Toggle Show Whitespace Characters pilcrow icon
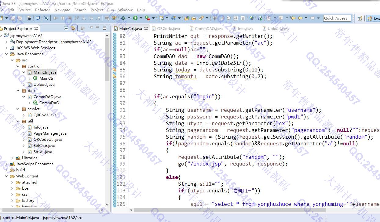Viewport: 380px width, 222px height. pyautogui.click(x=243, y=18)
